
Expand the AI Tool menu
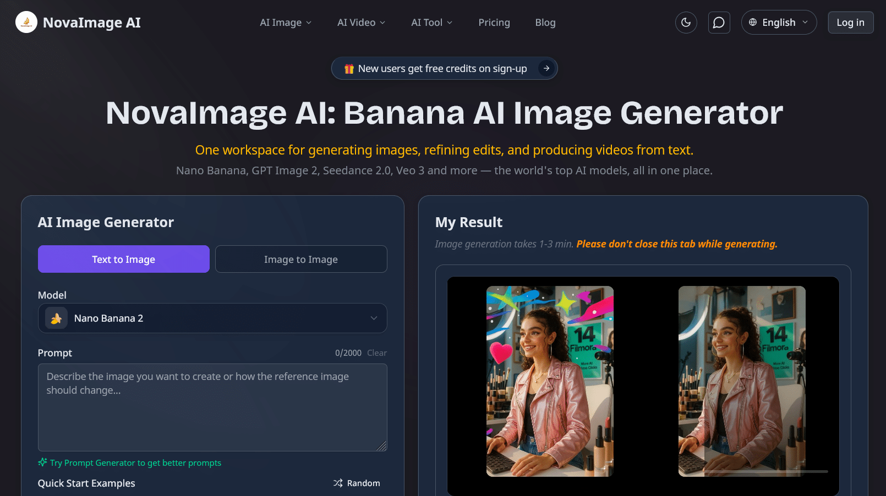(431, 23)
